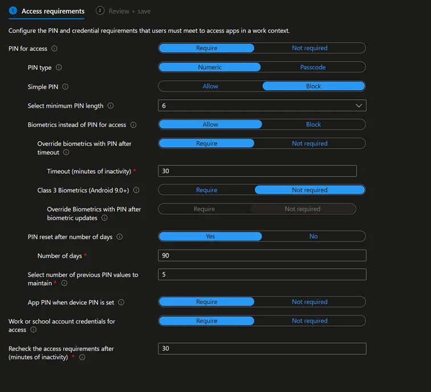Click the Timeout minutes of inactivity field

click(257, 171)
